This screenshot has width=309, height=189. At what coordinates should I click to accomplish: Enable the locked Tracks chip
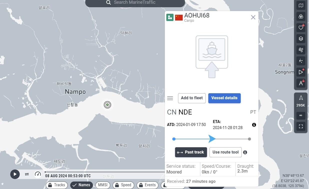(x=57, y=185)
